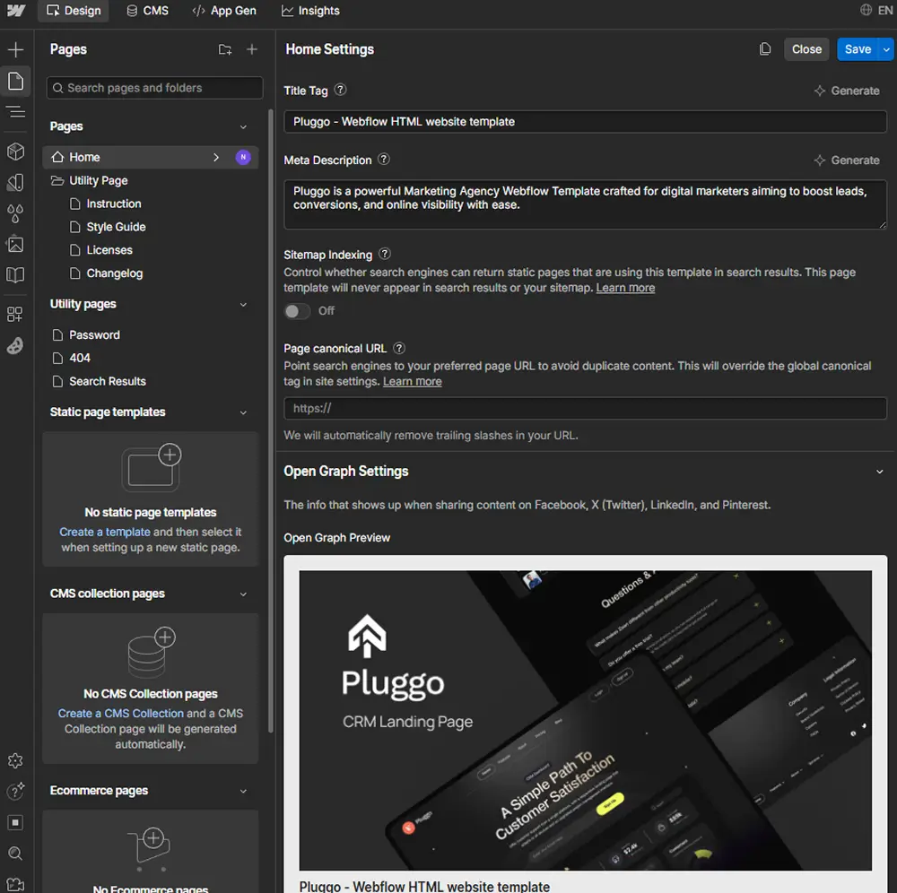This screenshot has height=893, width=897.
Task: Collapse the Utility pages section
Action: (243, 304)
